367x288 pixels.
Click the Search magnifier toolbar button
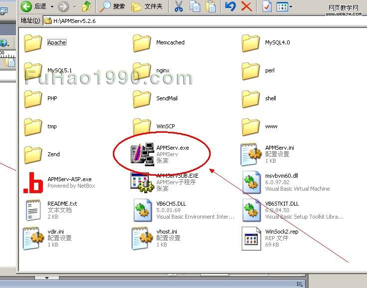coord(112,6)
